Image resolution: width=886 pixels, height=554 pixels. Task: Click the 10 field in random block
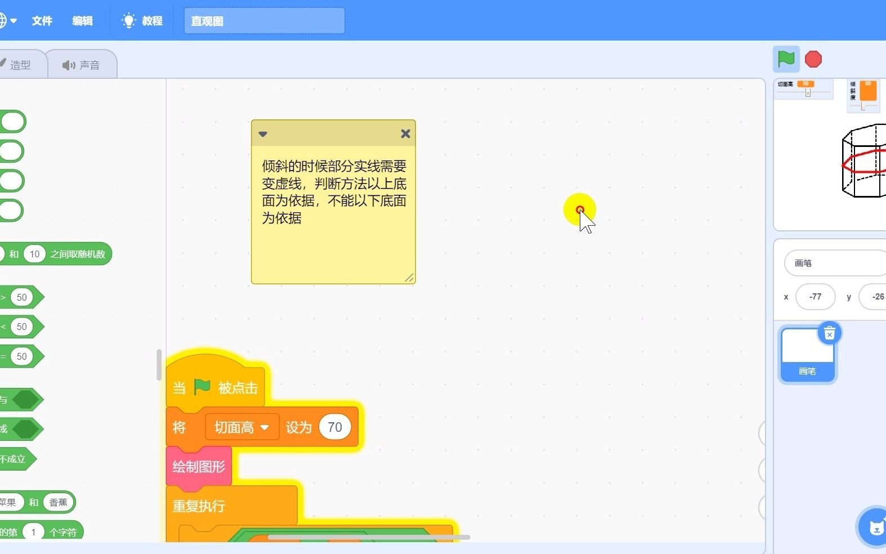click(x=35, y=254)
